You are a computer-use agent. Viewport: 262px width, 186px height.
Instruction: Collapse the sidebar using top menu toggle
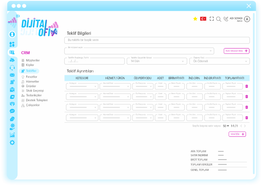click(18, 16)
